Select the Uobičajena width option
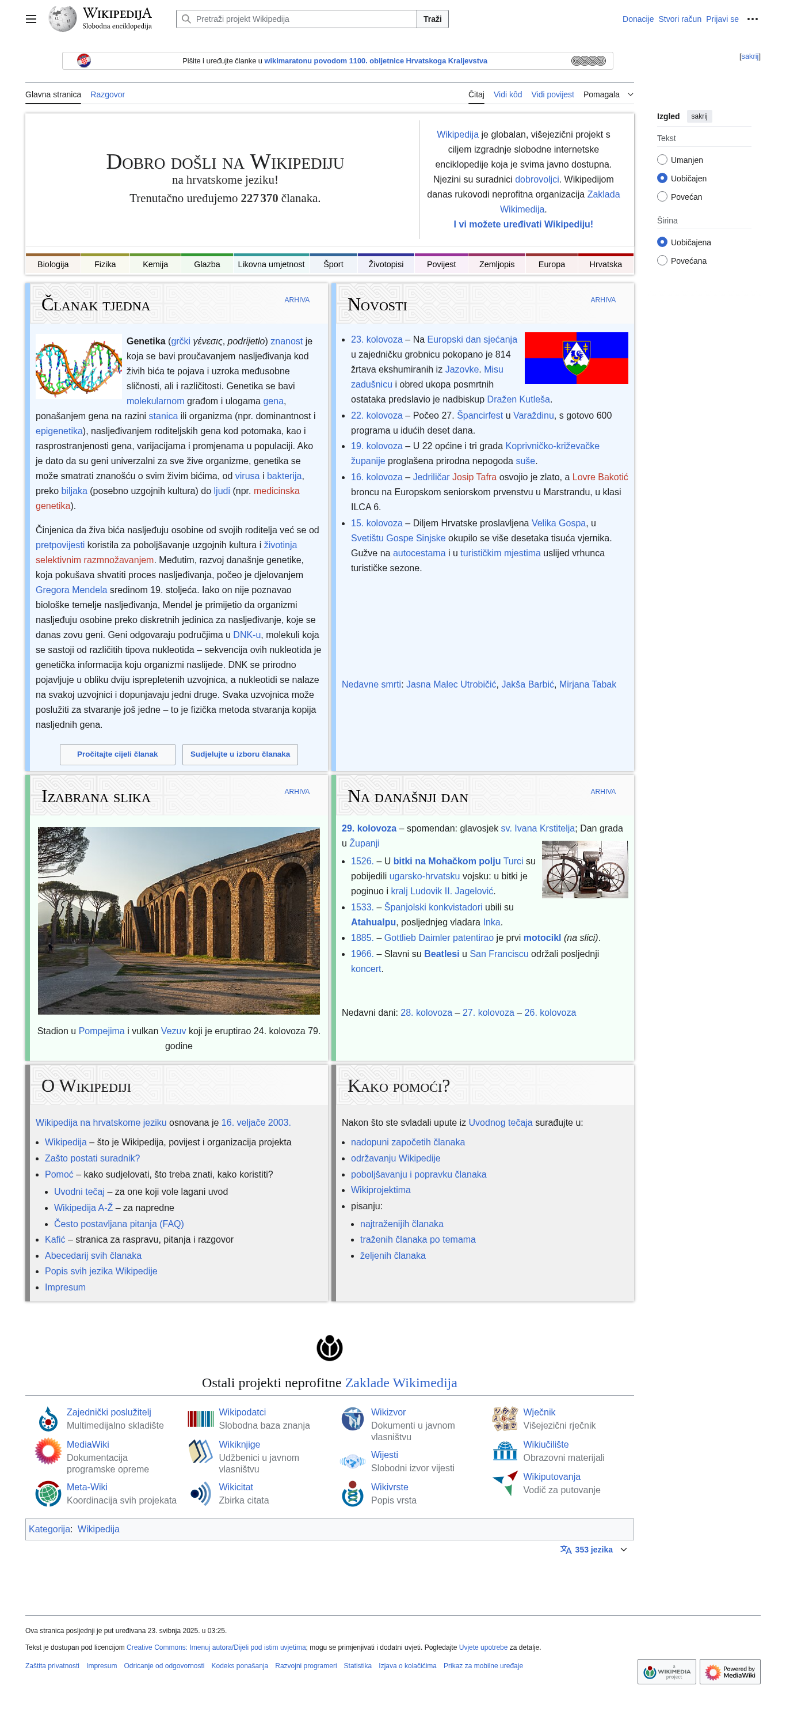The height and width of the screenshot is (1735, 786). click(662, 242)
